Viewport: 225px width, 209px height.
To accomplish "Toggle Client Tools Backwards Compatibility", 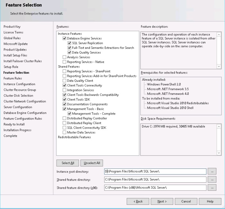I will (x=64, y=95).
